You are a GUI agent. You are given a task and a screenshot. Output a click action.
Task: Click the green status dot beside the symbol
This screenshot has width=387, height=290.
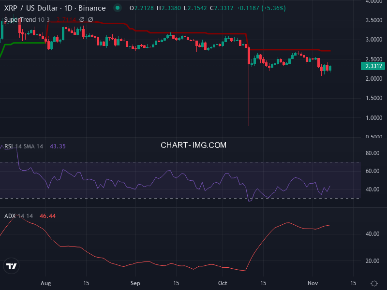pyautogui.click(x=117, y=8)
